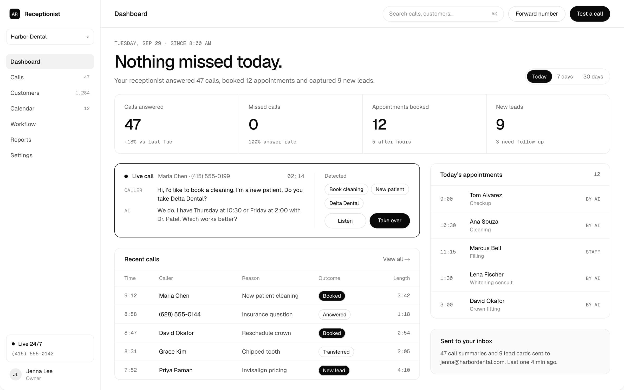Click the Chipped tooth reason cell
Viewport: 624px width, 390px height.
click(x=261, y=352)
